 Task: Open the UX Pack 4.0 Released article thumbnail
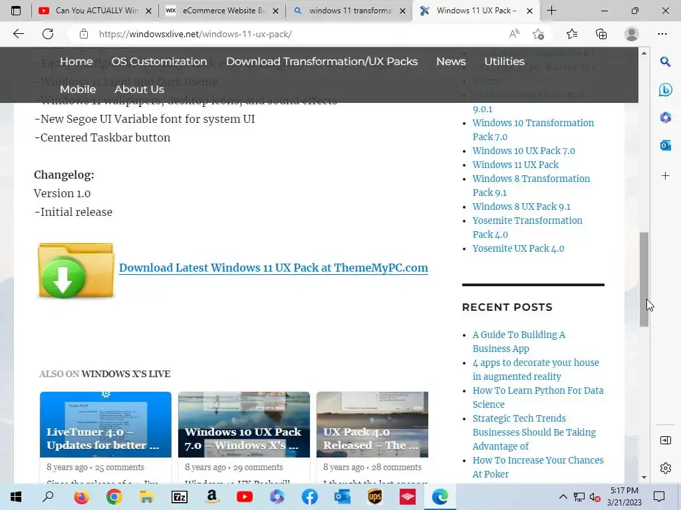[x=372, y=424]
